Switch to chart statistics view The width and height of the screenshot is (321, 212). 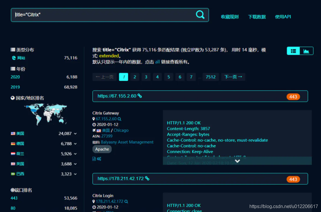[306, 51]
